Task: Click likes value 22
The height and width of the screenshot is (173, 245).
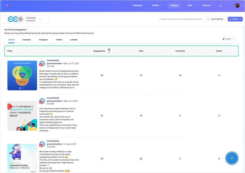Action: click(141, 159)
